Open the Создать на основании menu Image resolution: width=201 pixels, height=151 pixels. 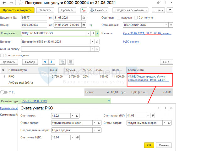coord(130,10)
